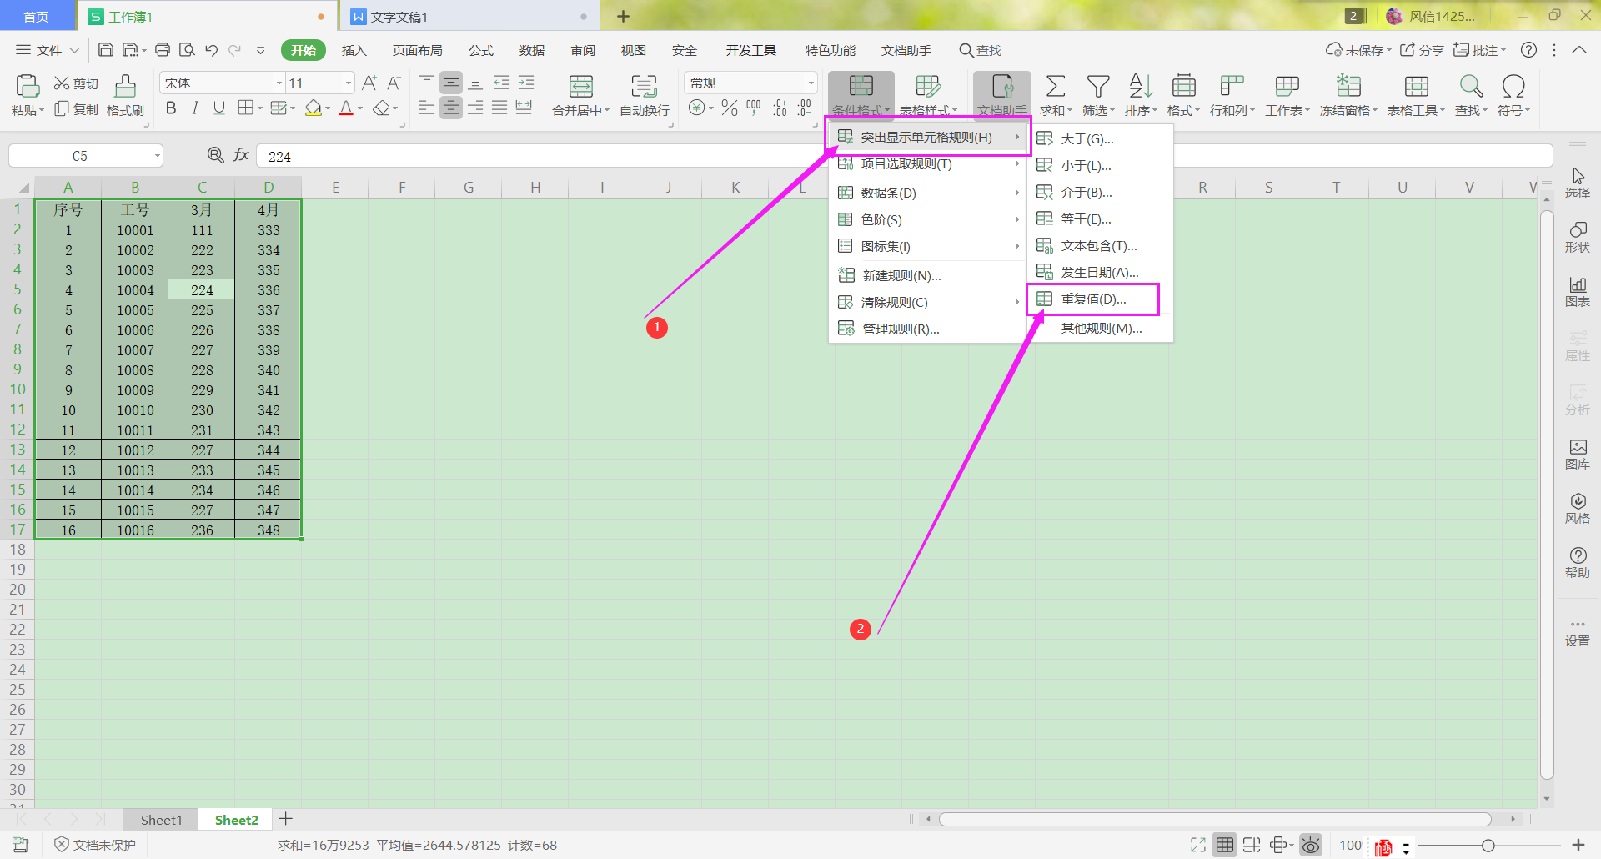Open the Insert (插入) ribbon tab
Image resolution: width=1601 pixels, height=859 pixels.
[354, 50]
